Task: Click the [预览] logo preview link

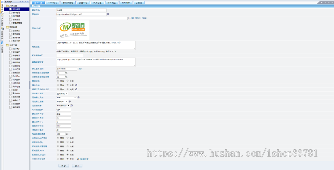Action: (138, 18)
